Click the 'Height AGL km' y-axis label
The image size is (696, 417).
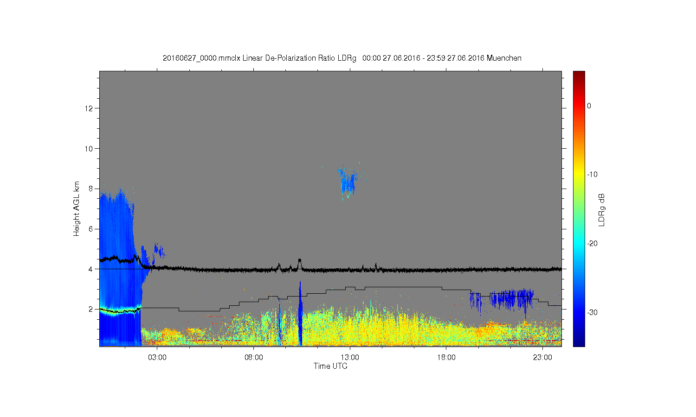(x=77, y=208)
